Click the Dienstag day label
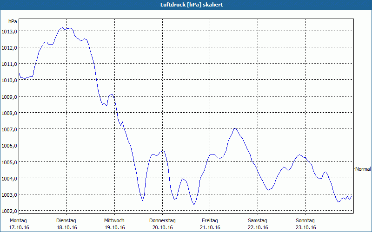The image size is (372, 232). [66, 221]
